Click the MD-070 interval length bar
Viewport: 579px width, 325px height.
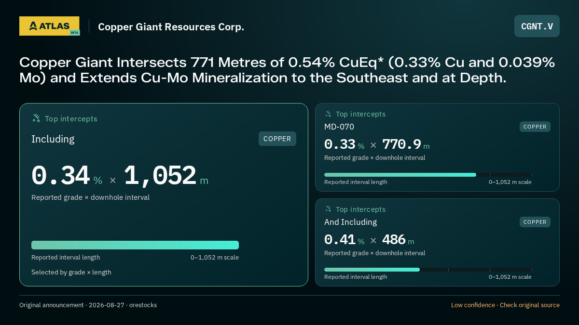[x=428, y=175]
